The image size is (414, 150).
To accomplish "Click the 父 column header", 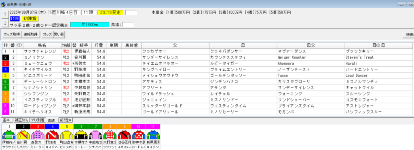I will click(175, 45).
